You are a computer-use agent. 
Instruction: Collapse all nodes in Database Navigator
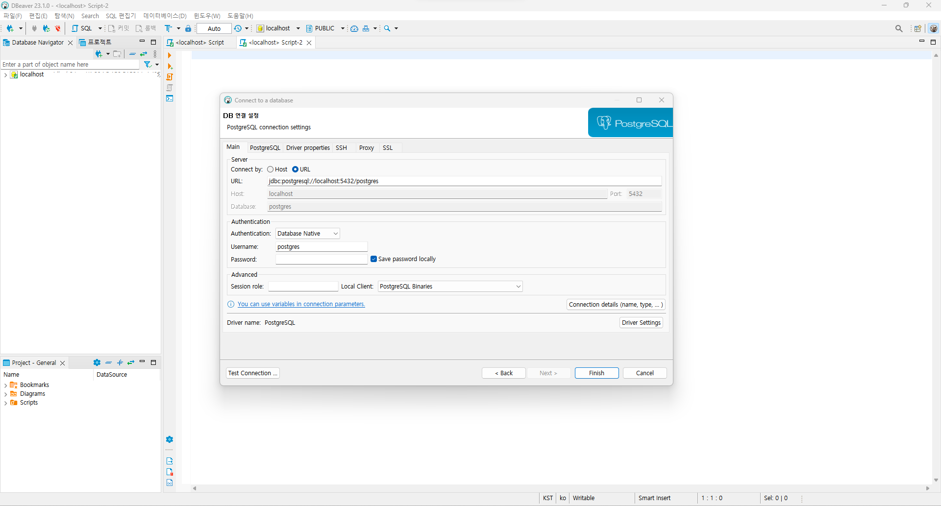[132, 54]
